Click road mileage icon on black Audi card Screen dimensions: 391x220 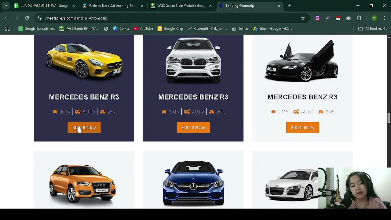[x=321, y=112]
